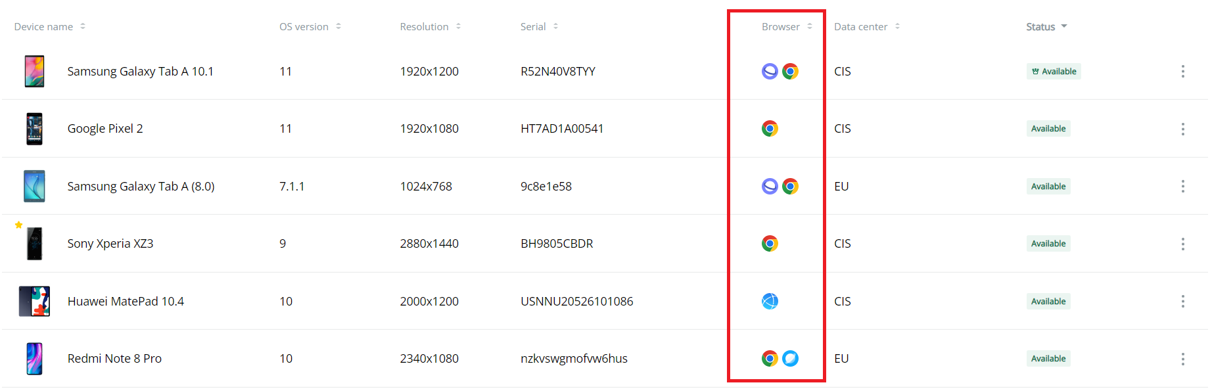Viewport: 1212px width, 389px height.
Task: Select the Google Pixel 2 device name
Action: pos(105,129)
